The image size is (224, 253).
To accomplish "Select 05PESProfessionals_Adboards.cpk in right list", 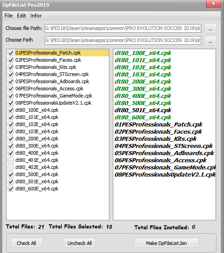I will [164, 153].
